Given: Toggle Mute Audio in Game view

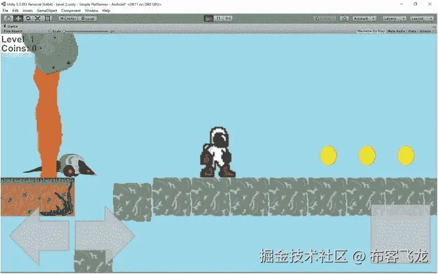Looking at the screenshot, I should [x=396, y=31].
